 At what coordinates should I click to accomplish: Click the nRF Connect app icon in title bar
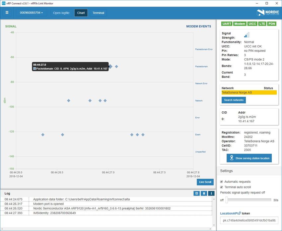click(4, 3)
